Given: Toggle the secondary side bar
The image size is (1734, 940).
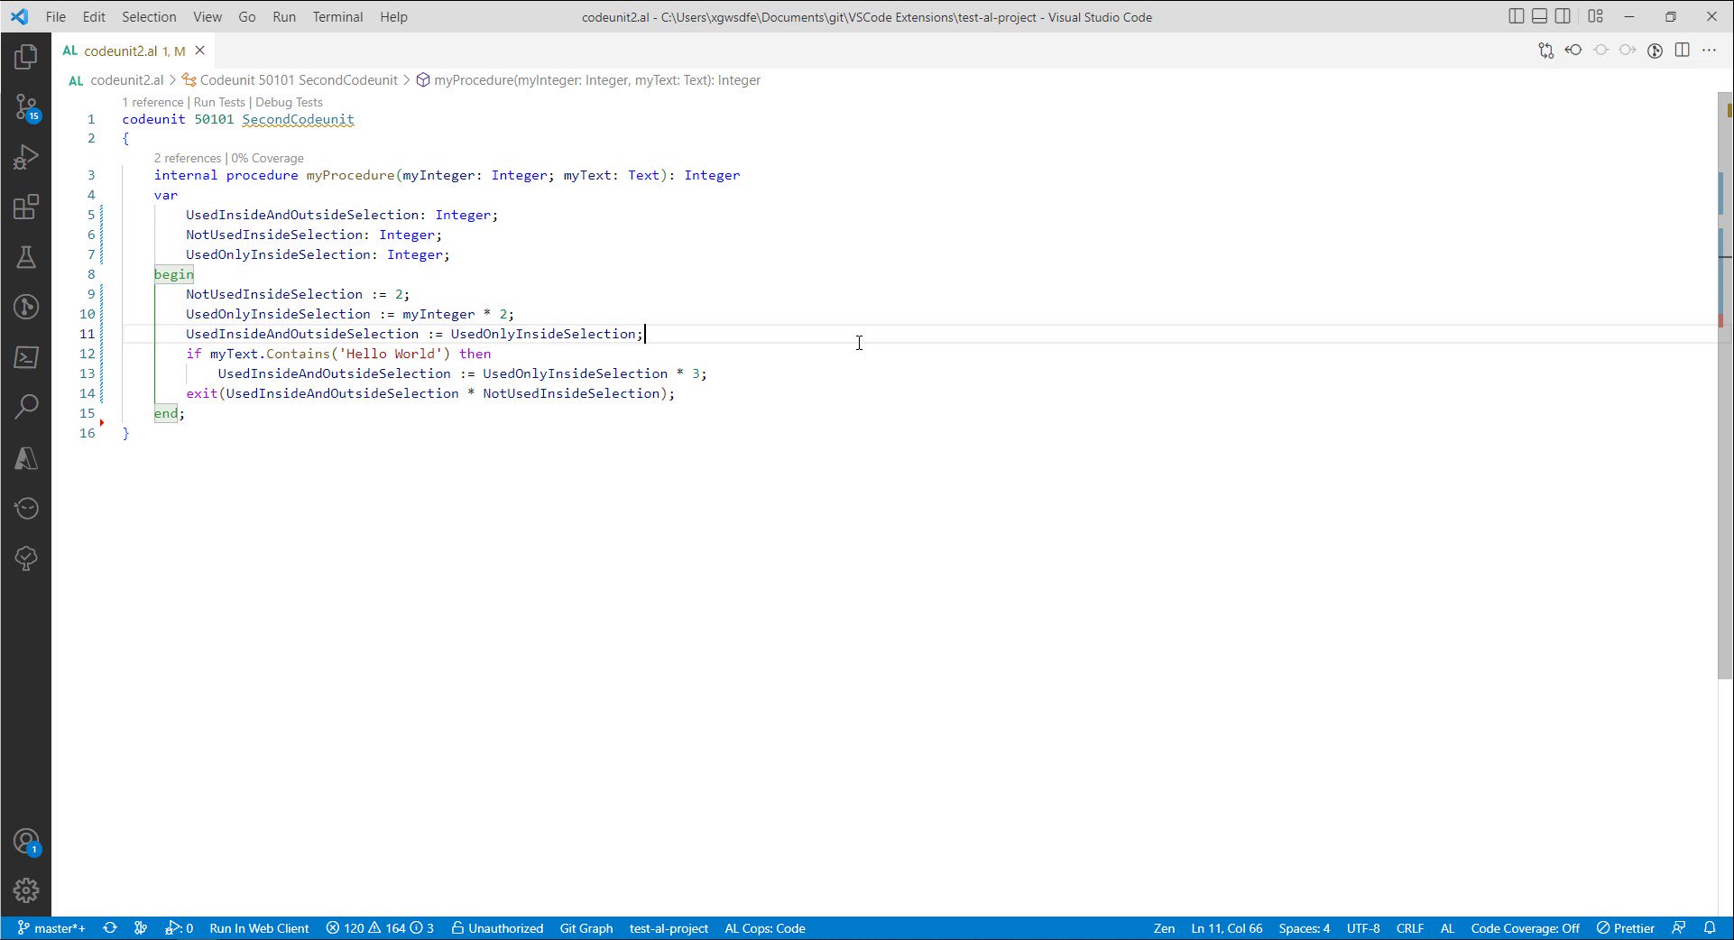Looking at the screenshot, I should [x=1562, y=15].
